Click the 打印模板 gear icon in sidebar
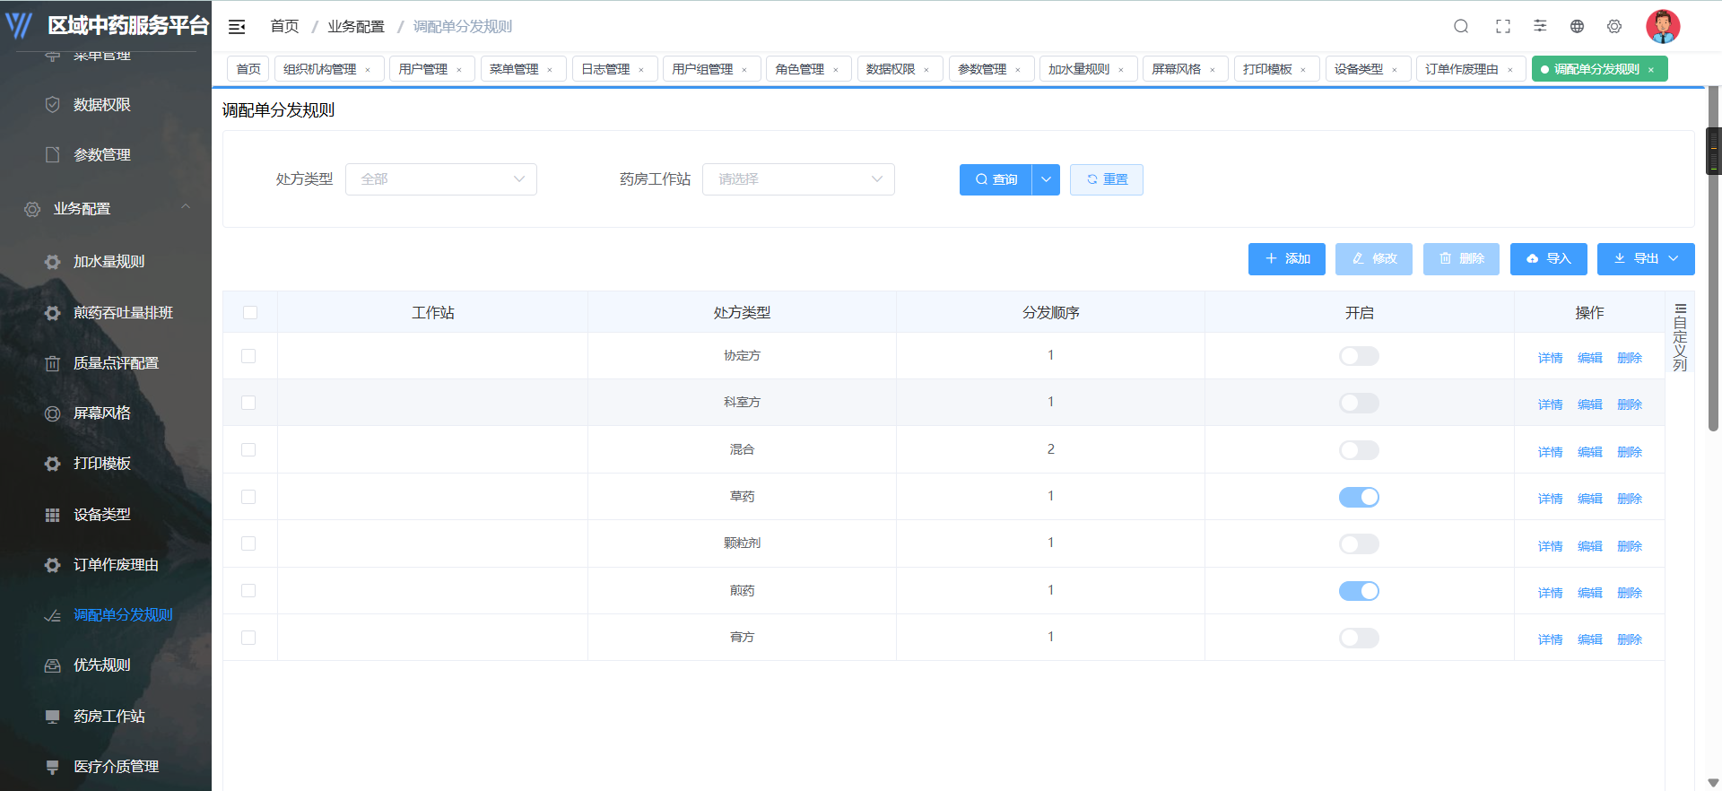1722x791 pixels. pyautogui.click(x=53, y=464)
